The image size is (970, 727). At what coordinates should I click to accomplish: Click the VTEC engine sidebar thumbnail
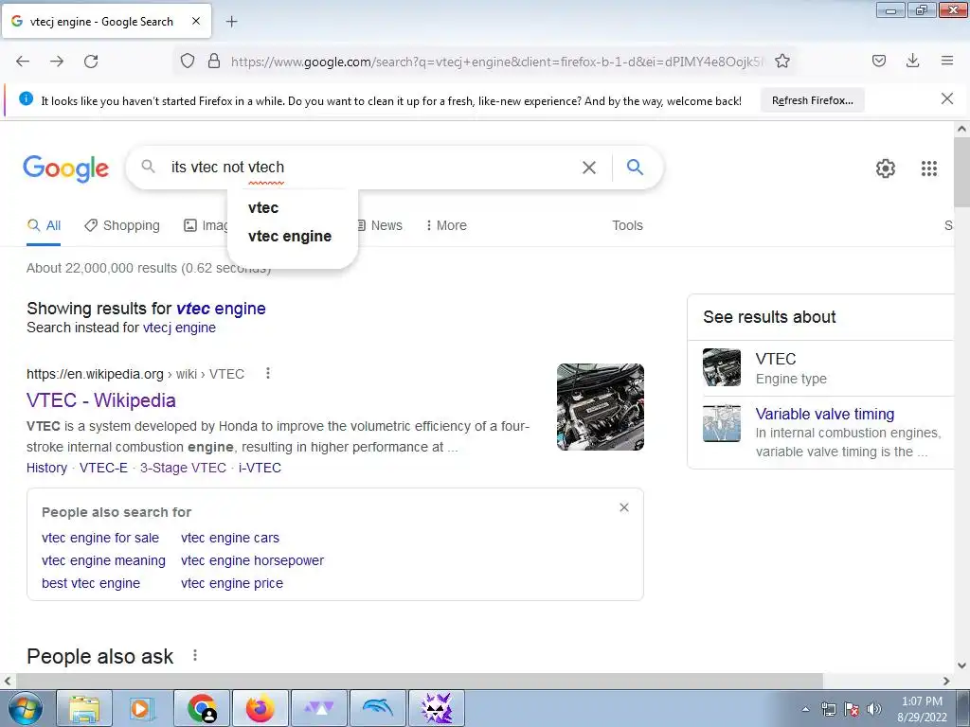click(721, 367)
